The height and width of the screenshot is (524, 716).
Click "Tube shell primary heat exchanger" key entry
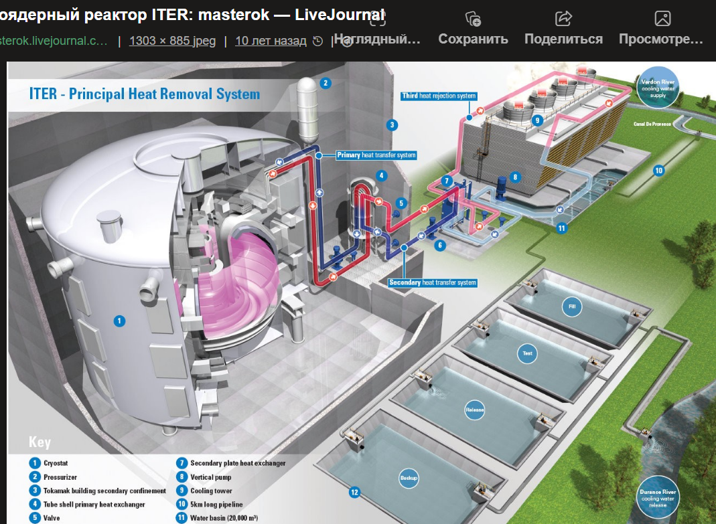tap(87, 505)
